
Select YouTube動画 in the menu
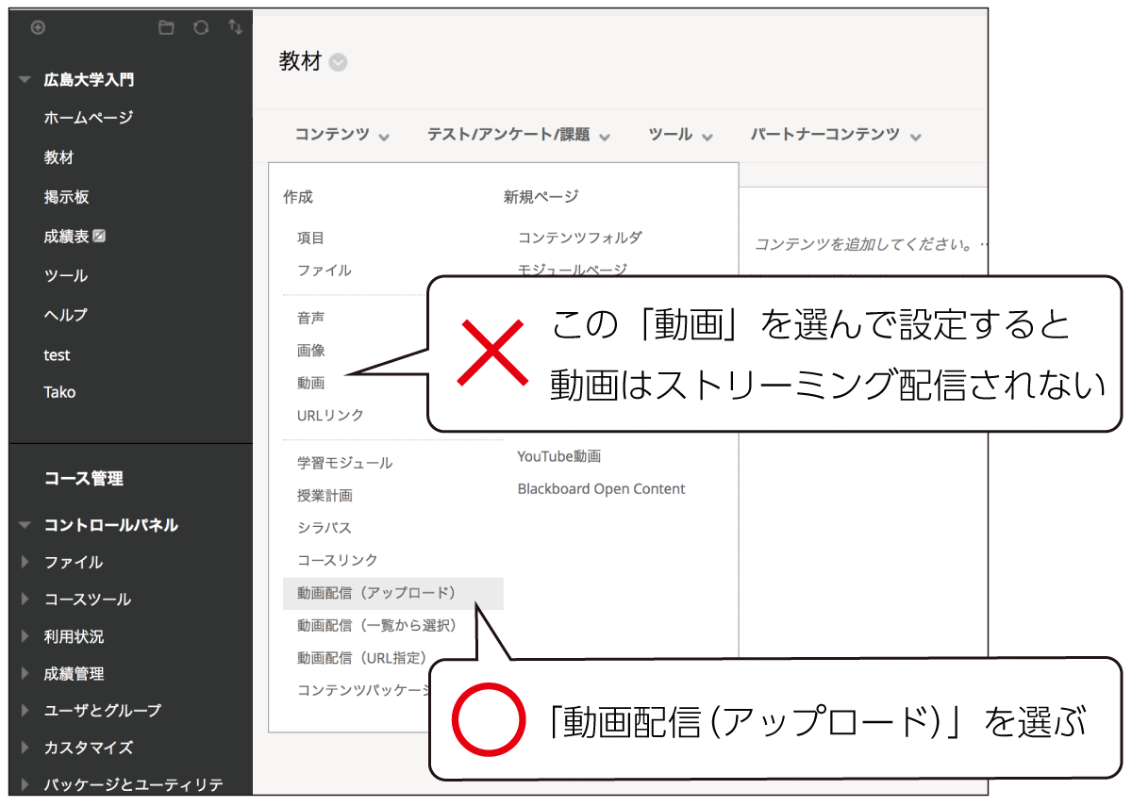point(558,456)
